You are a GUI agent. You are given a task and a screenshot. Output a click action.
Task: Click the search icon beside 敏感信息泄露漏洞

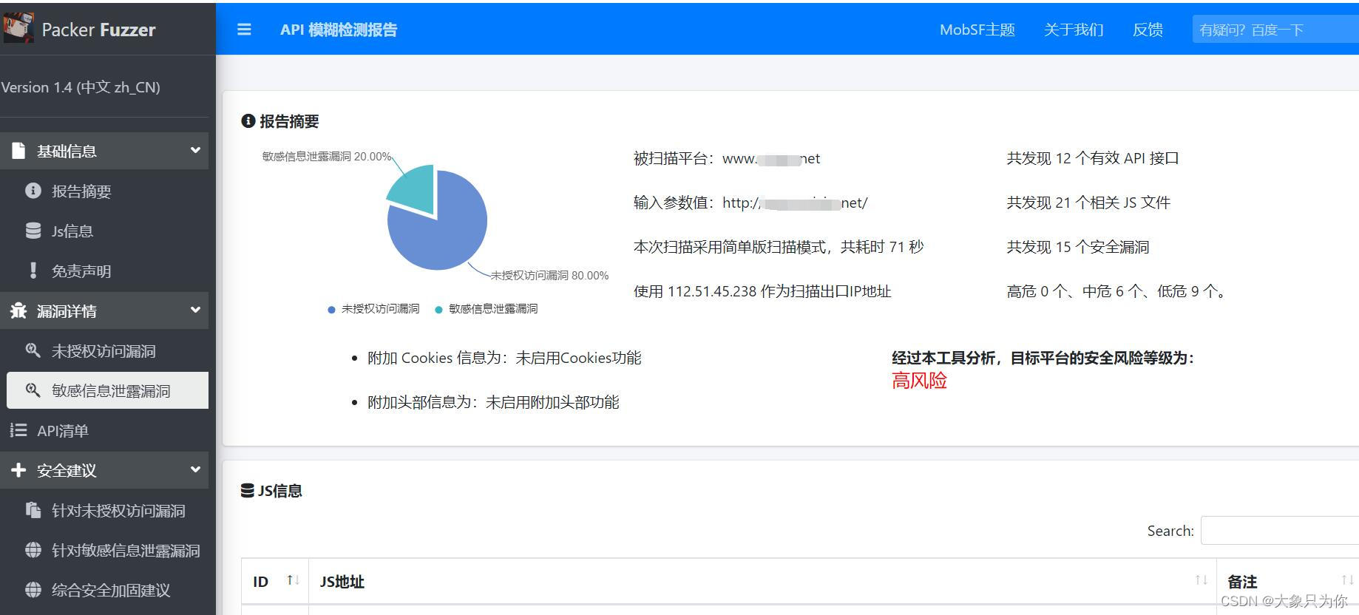click(33, 390)
